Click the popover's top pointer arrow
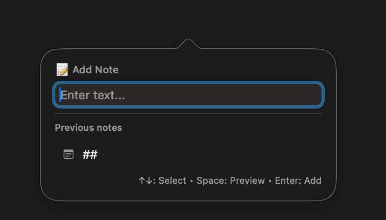 (188, 44)
